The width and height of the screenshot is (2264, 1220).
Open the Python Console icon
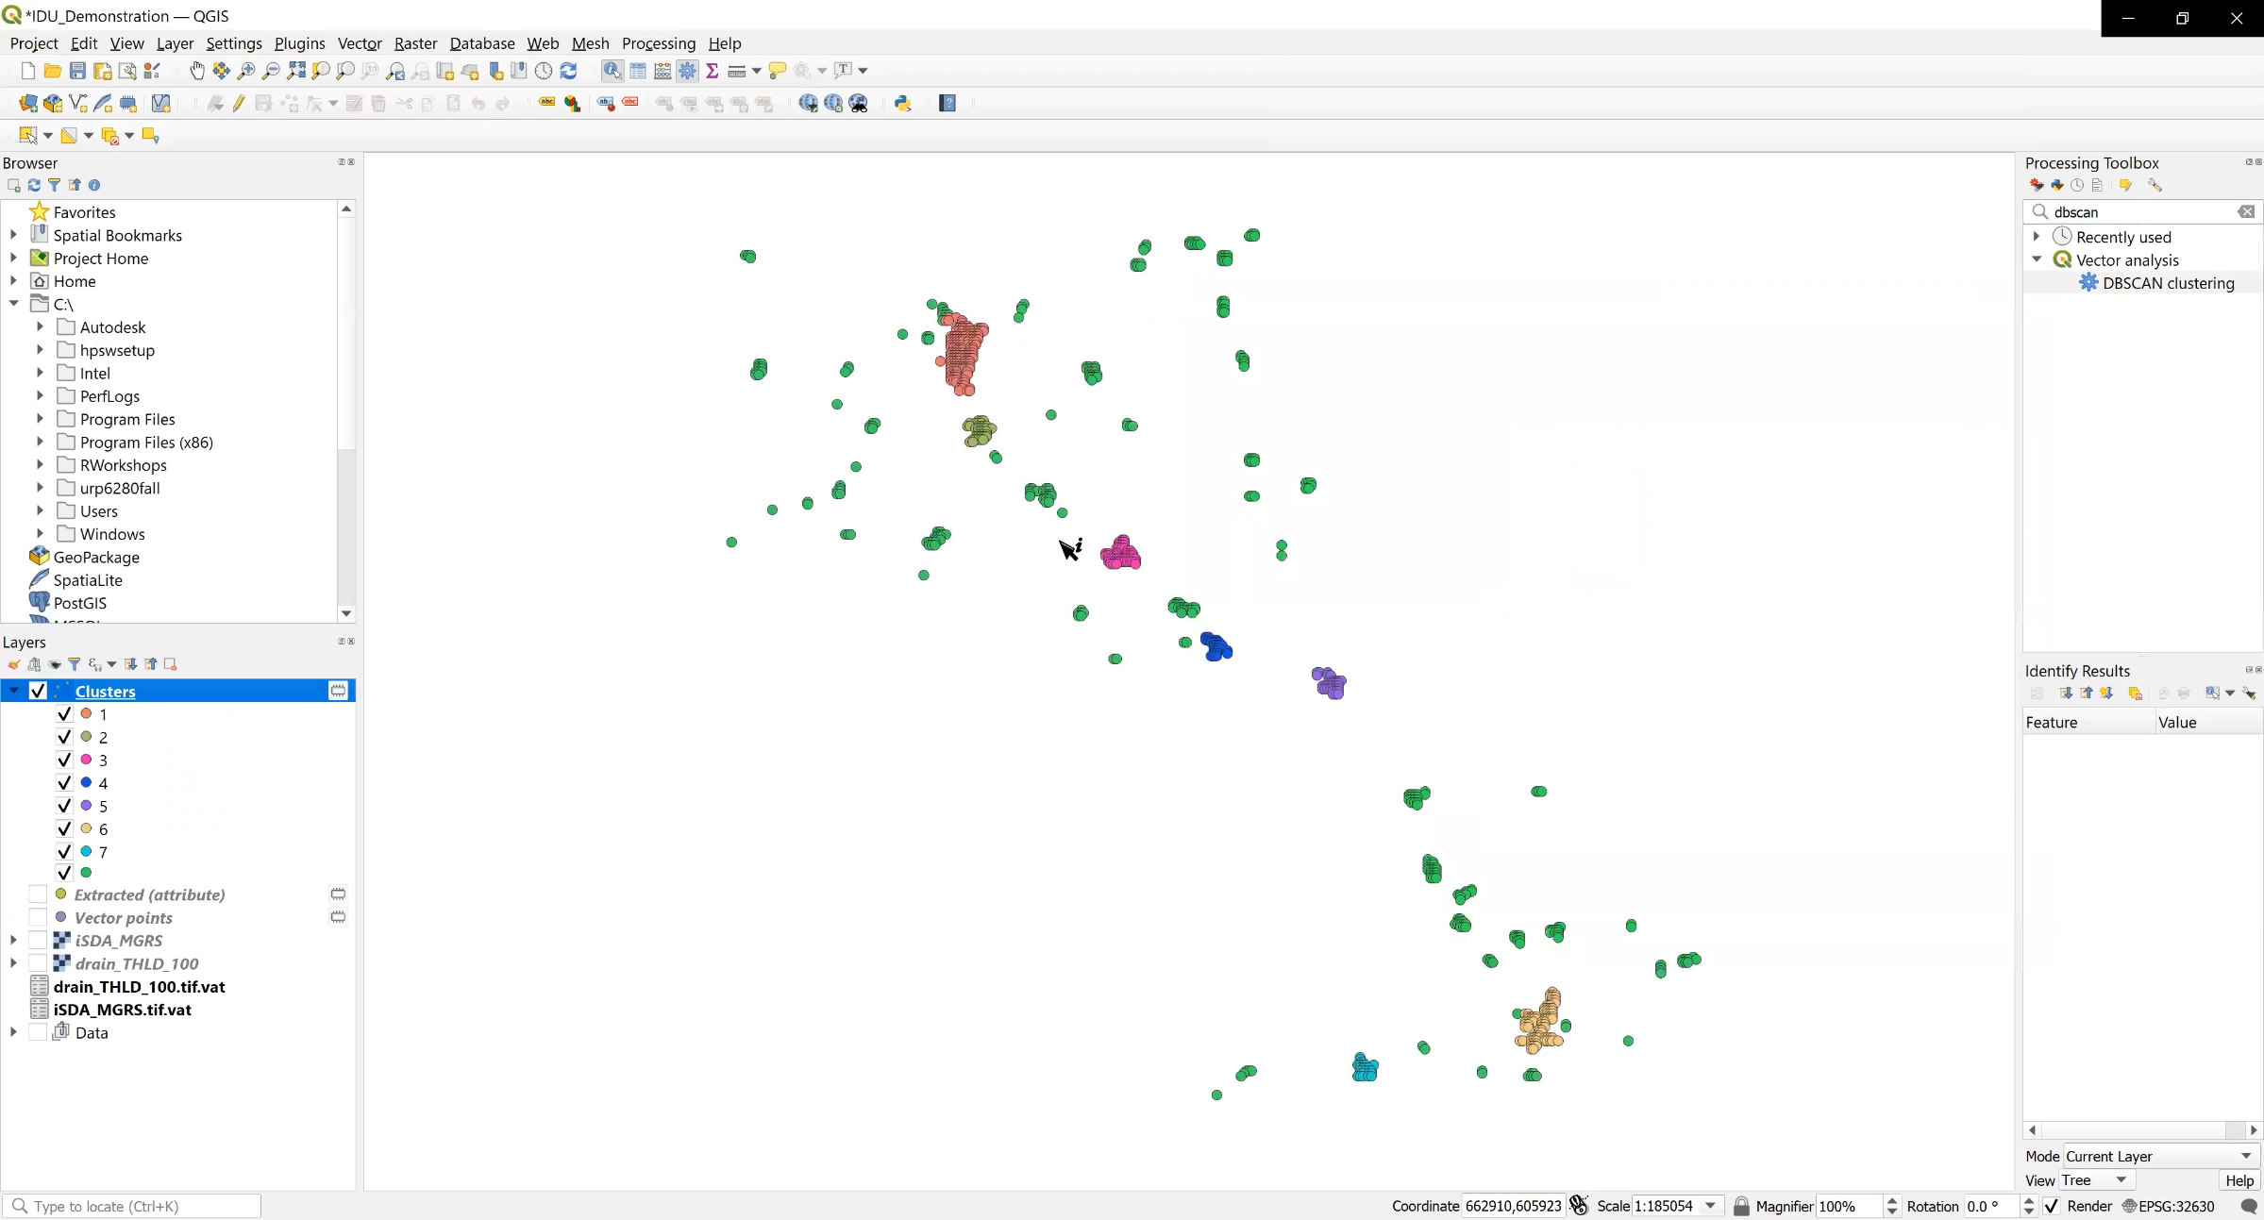[x=902, y=104]
